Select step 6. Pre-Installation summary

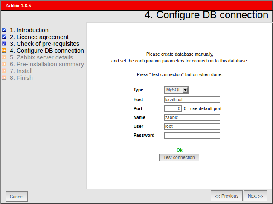47,64
